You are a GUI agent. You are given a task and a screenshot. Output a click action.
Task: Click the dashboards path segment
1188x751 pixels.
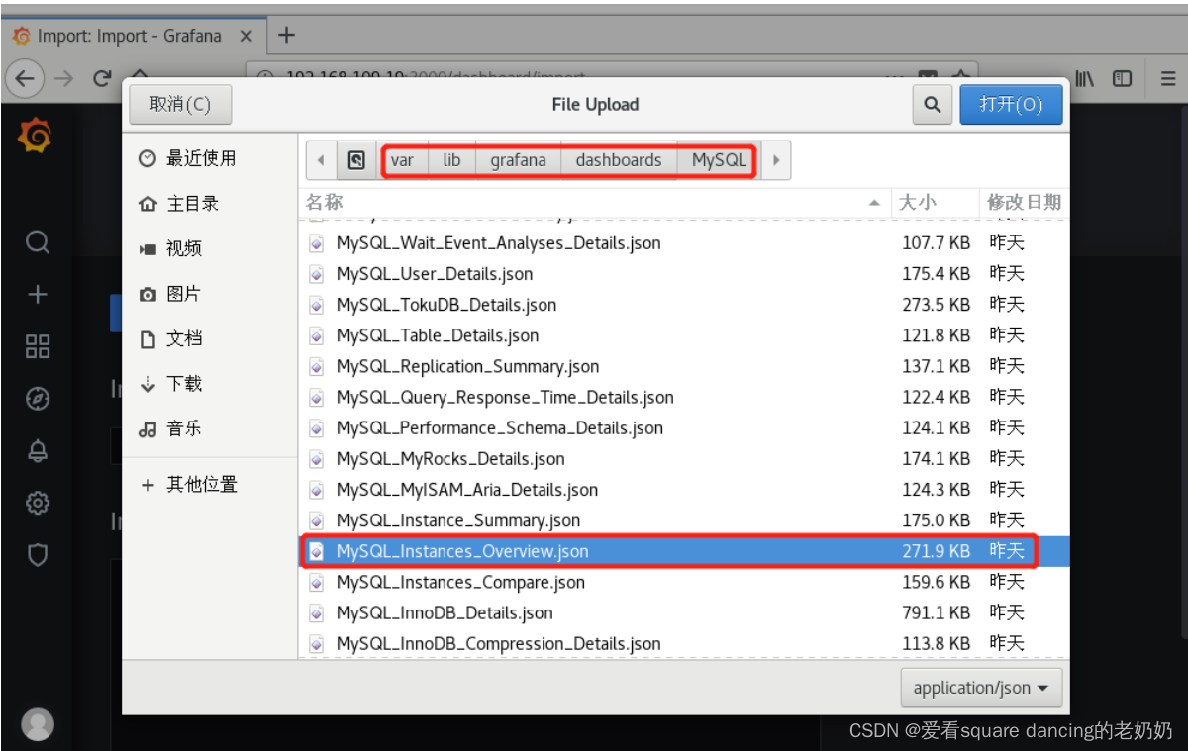pos(619,160)
